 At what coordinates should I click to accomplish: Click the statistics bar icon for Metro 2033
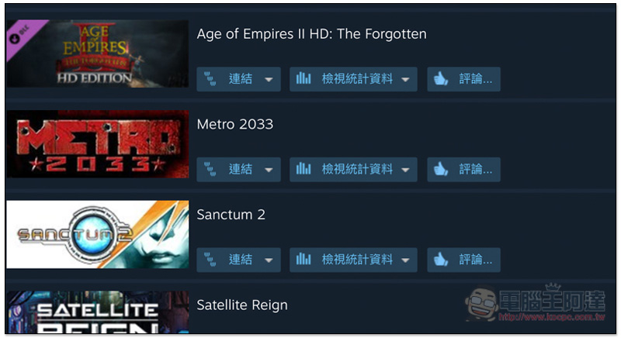(x=304, y=168)
